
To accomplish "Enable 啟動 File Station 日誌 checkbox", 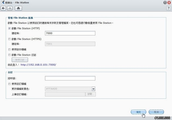I will 9,55.
